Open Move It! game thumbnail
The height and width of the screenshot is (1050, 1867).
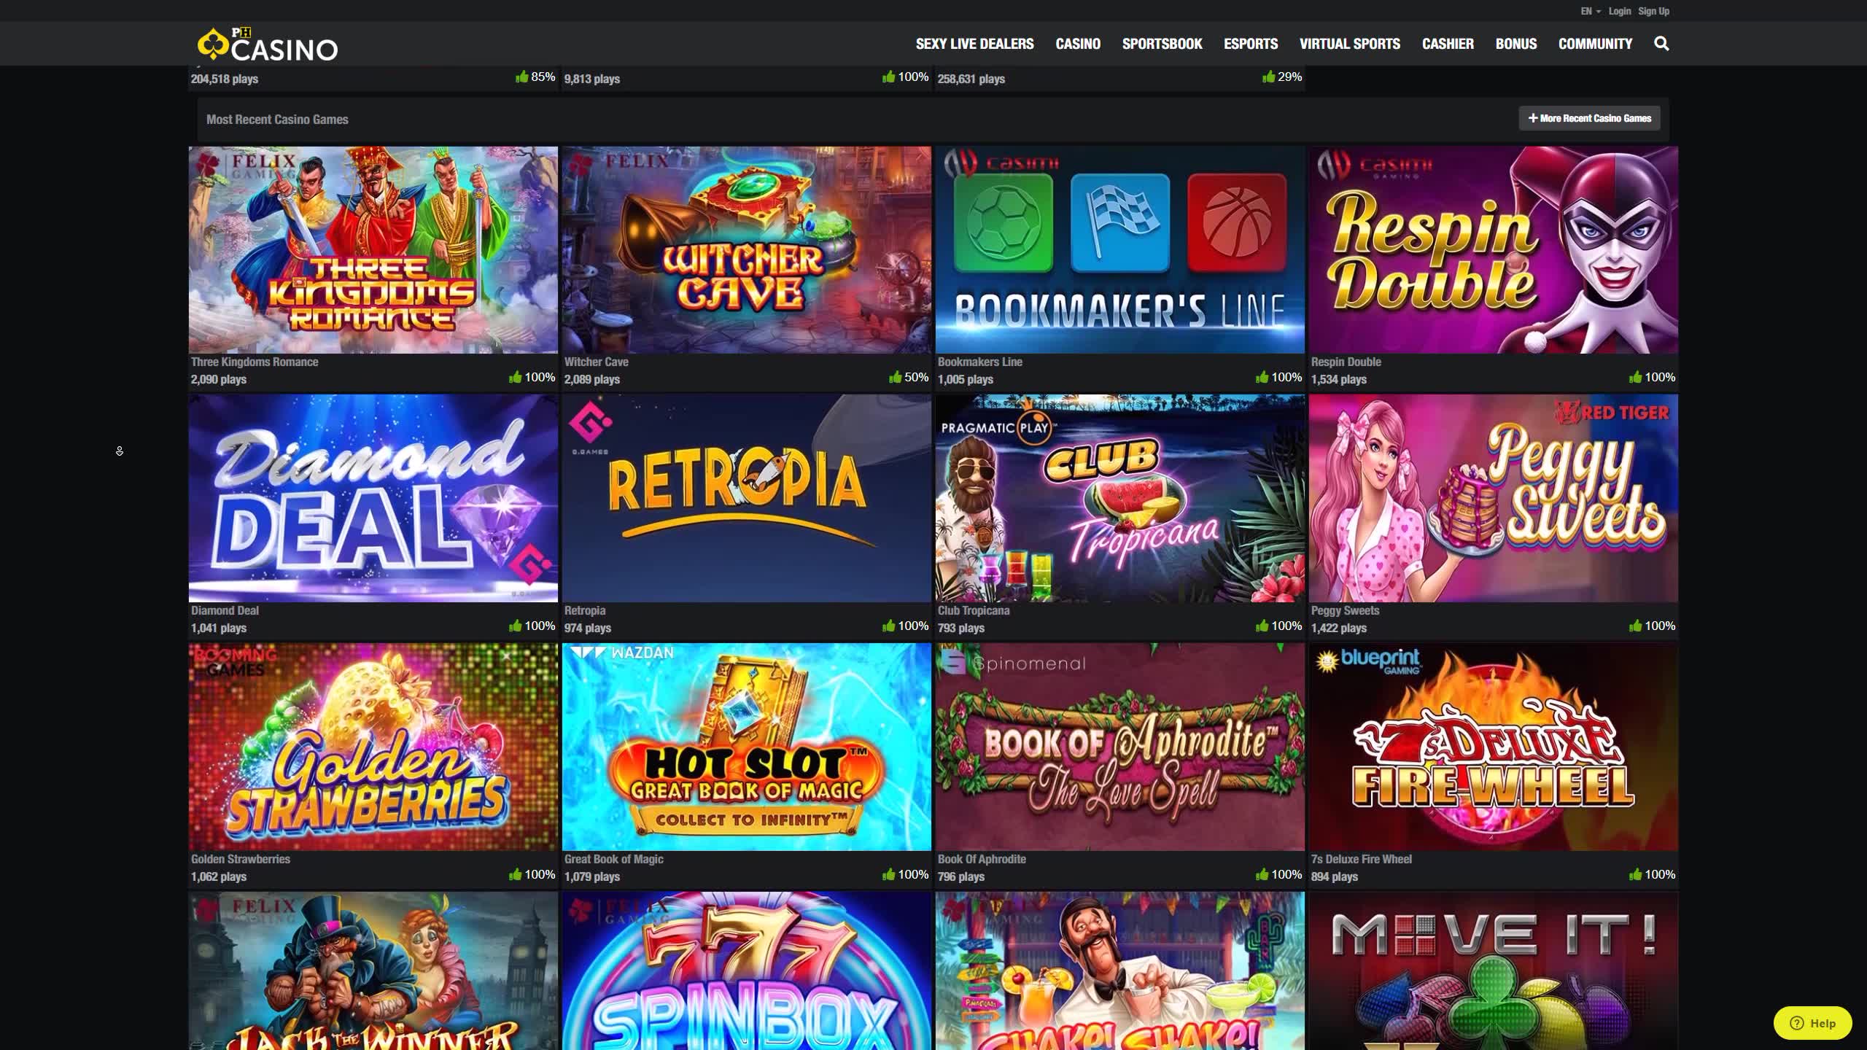pyautogui.click(x=1494, y=971)
